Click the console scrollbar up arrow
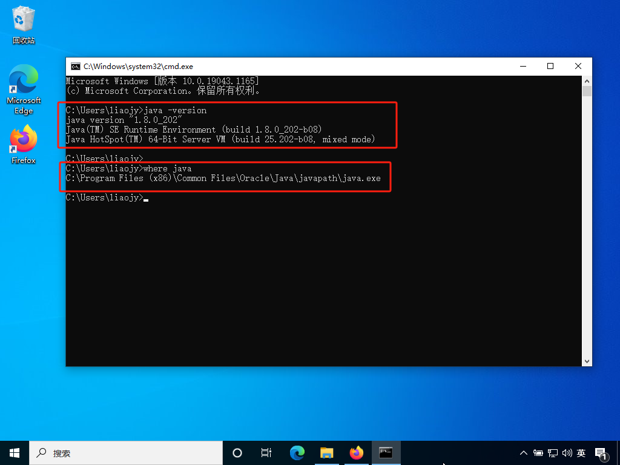Screen dimensions: 620x465 [587, 81]
